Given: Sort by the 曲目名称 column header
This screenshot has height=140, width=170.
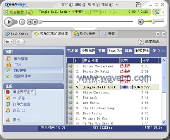Looking at the screenshot, I should [x=101, y=60].
